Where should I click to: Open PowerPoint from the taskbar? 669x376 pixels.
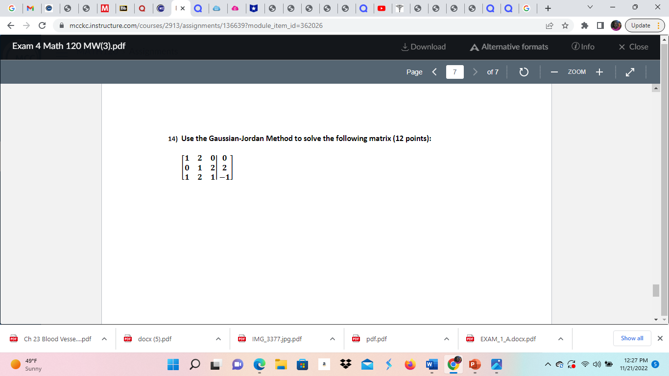click(x=474, y=365)
